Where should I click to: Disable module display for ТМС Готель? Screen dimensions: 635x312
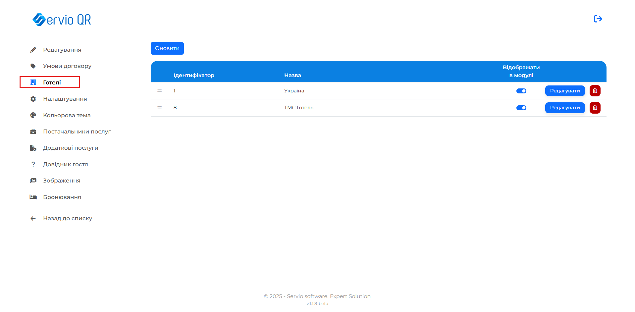click(521, 108)
